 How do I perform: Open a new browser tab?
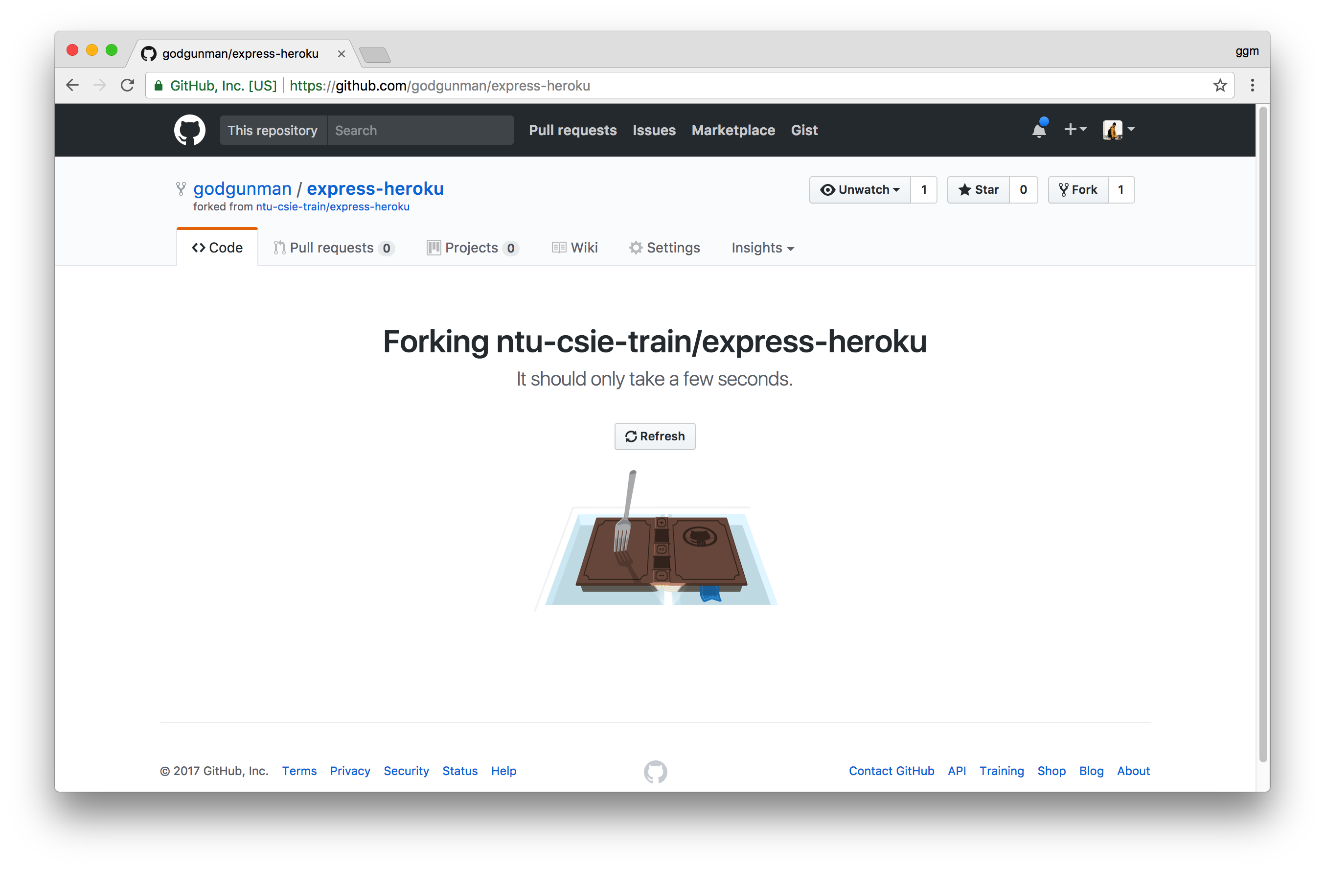coord(375,54)
